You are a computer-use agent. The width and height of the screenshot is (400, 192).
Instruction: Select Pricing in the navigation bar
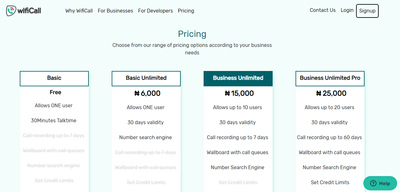(186, 11)
